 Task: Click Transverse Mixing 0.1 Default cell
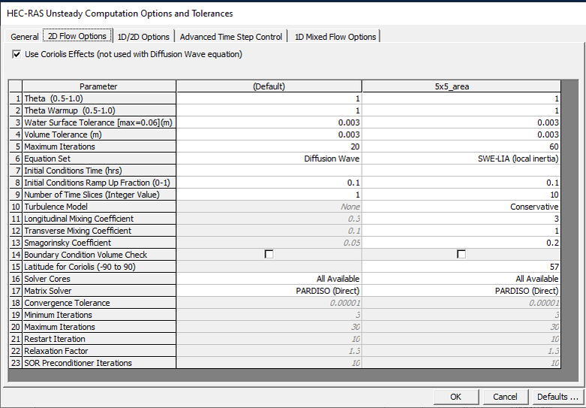269,231
